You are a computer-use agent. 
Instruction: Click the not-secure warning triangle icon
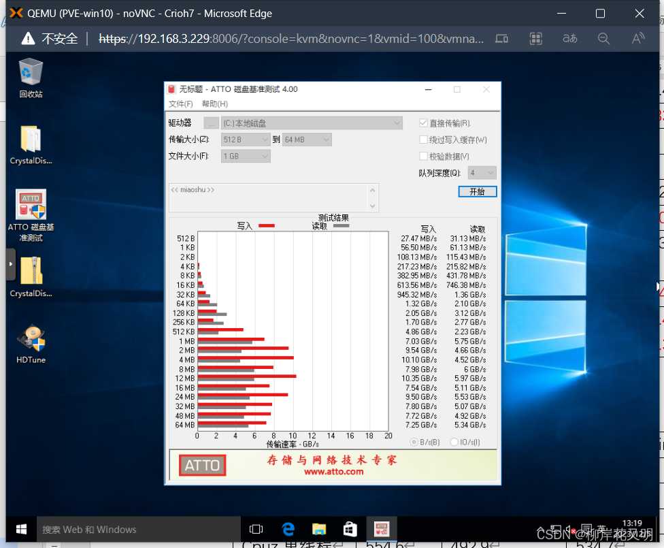click(x=28, y=39)
